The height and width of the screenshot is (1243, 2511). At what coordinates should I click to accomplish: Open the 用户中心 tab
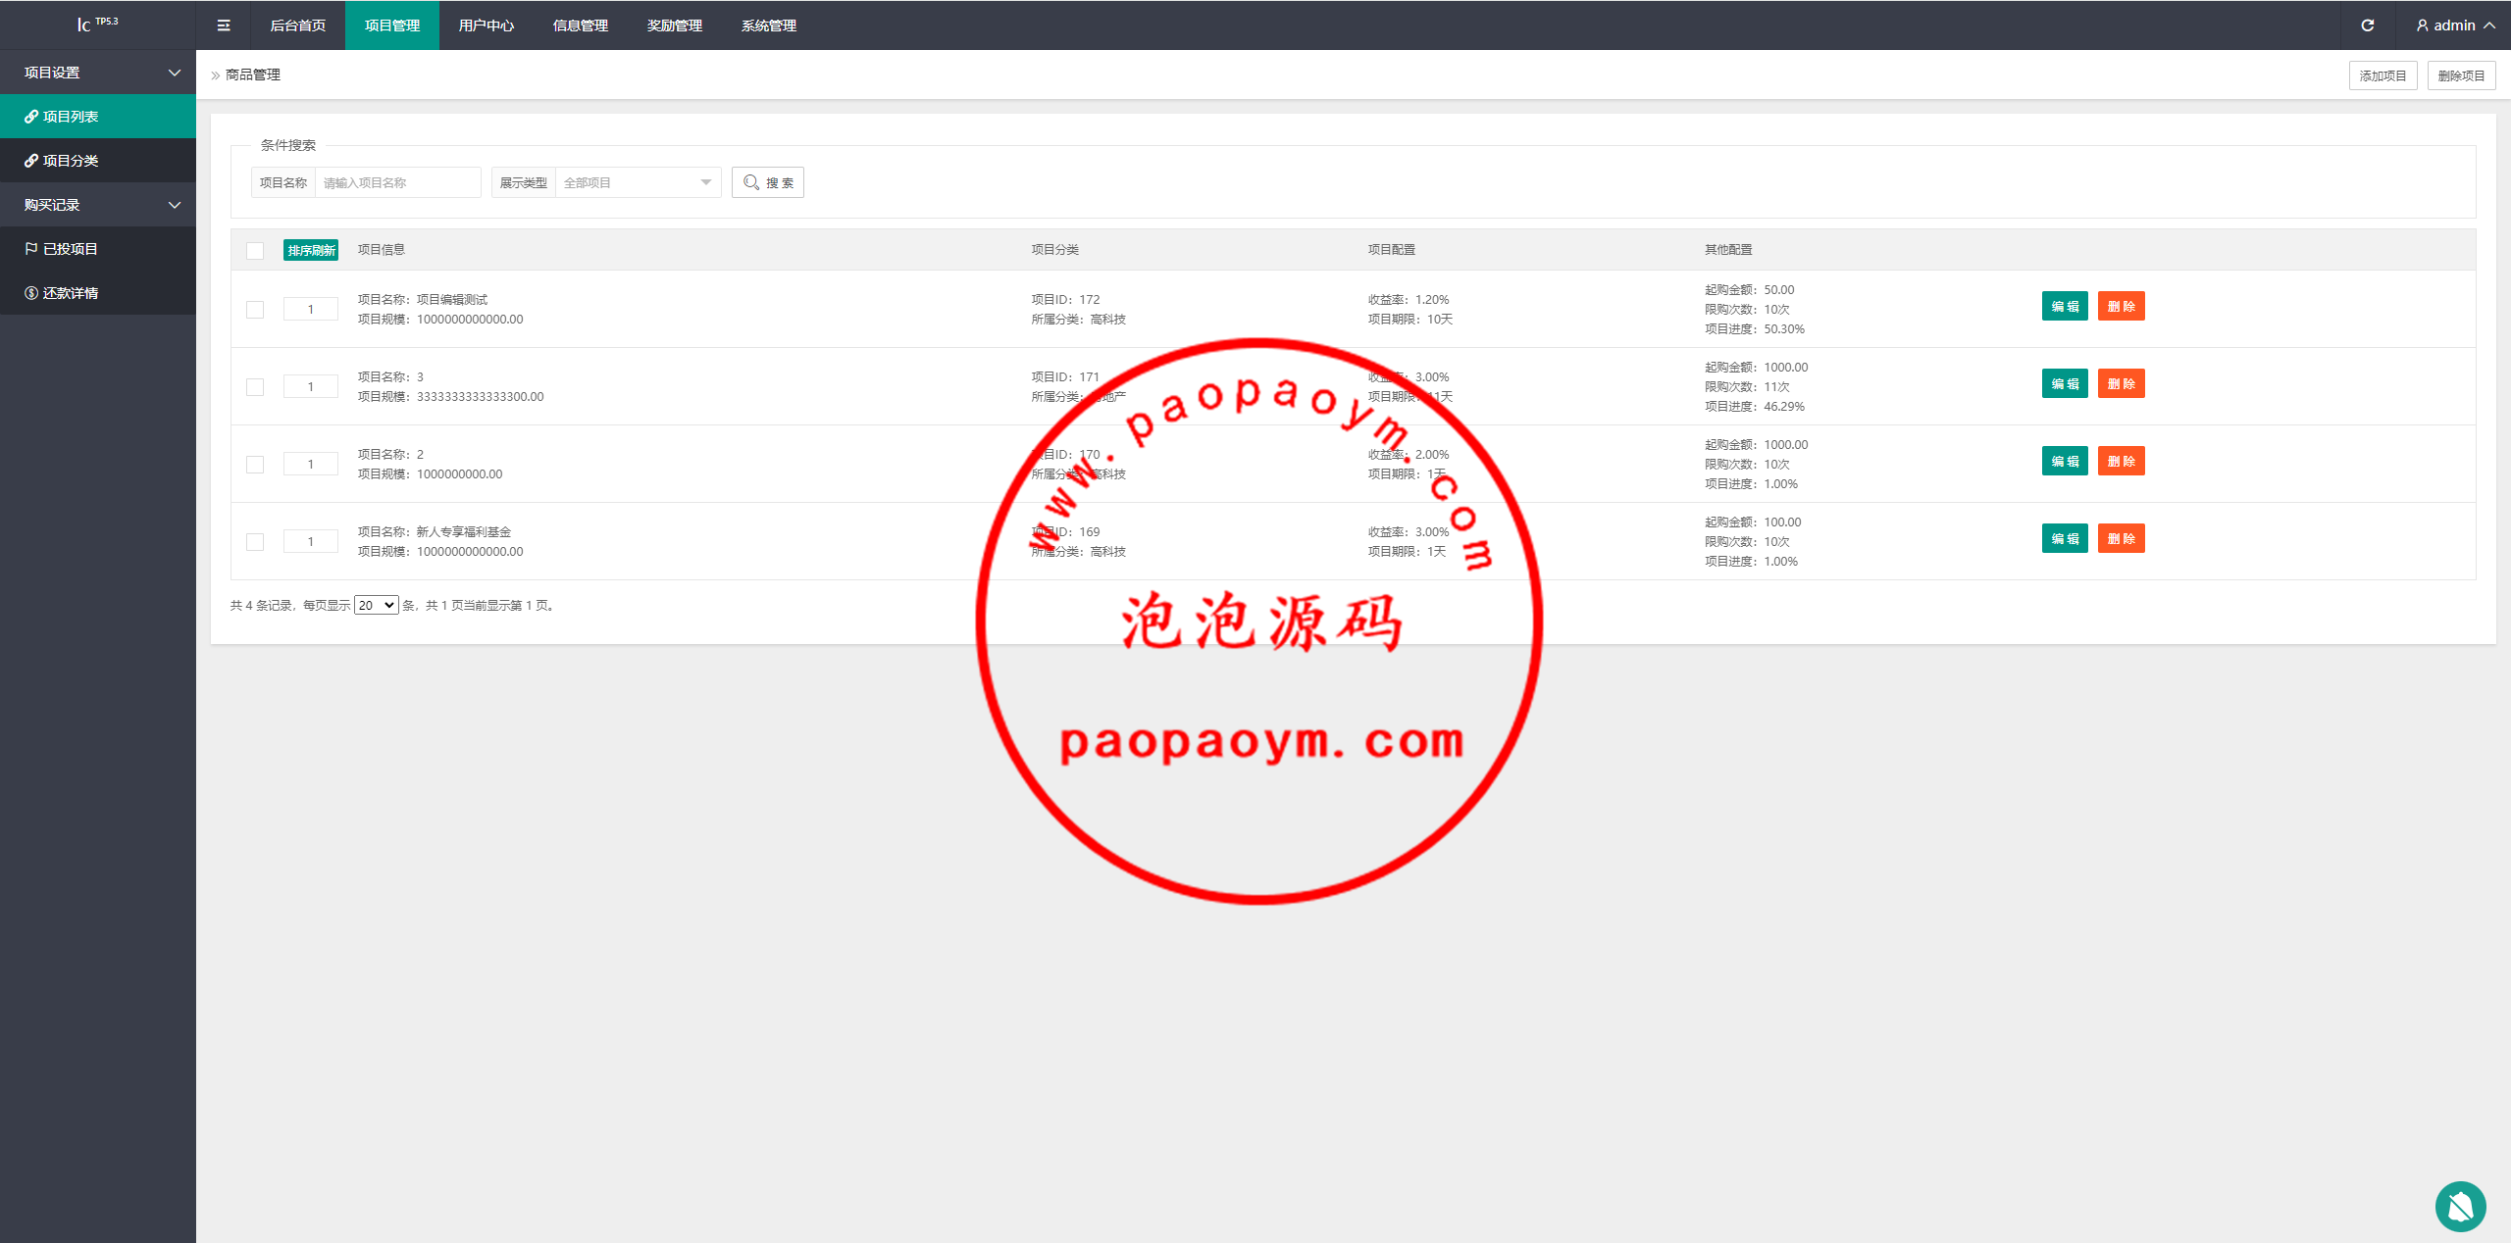click(487, 25)
